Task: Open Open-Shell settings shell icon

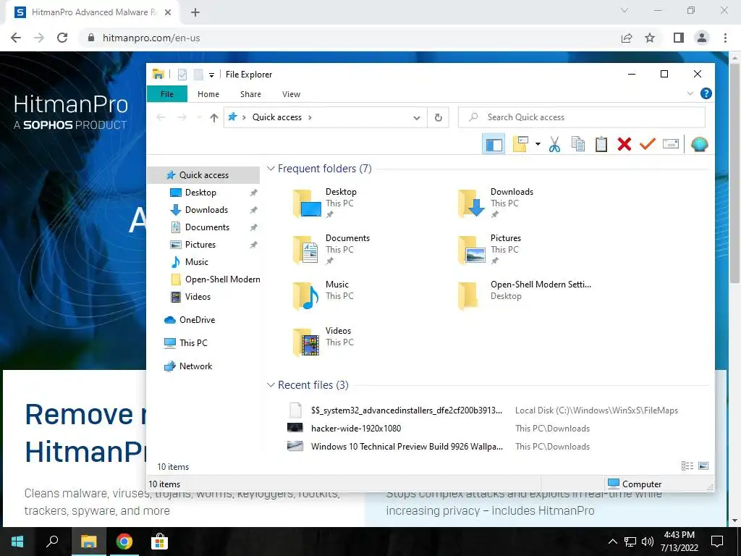Action: click(699, 144)
